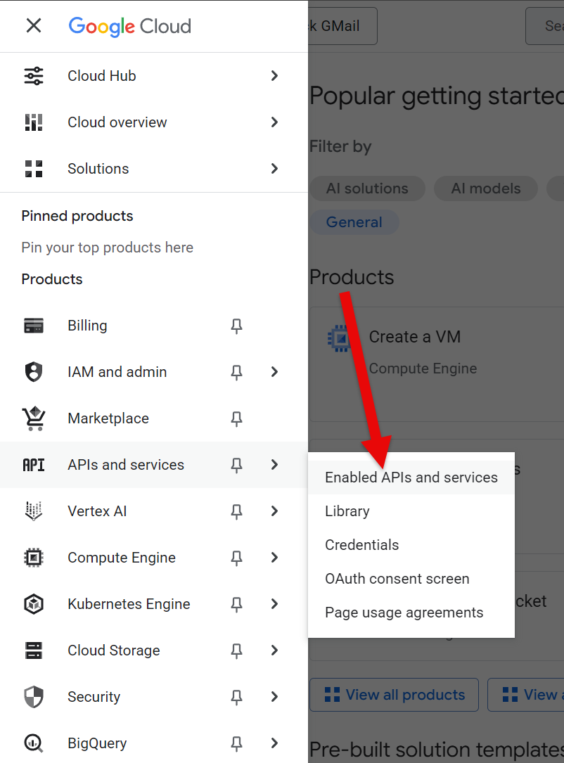Click the Cloud Hub icon
Screen dimensions: 564x763
point(34,76)
